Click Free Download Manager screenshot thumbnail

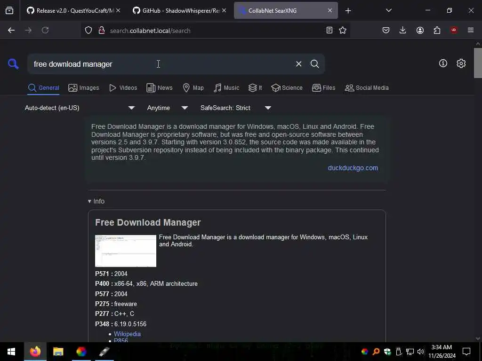(125, 251)
